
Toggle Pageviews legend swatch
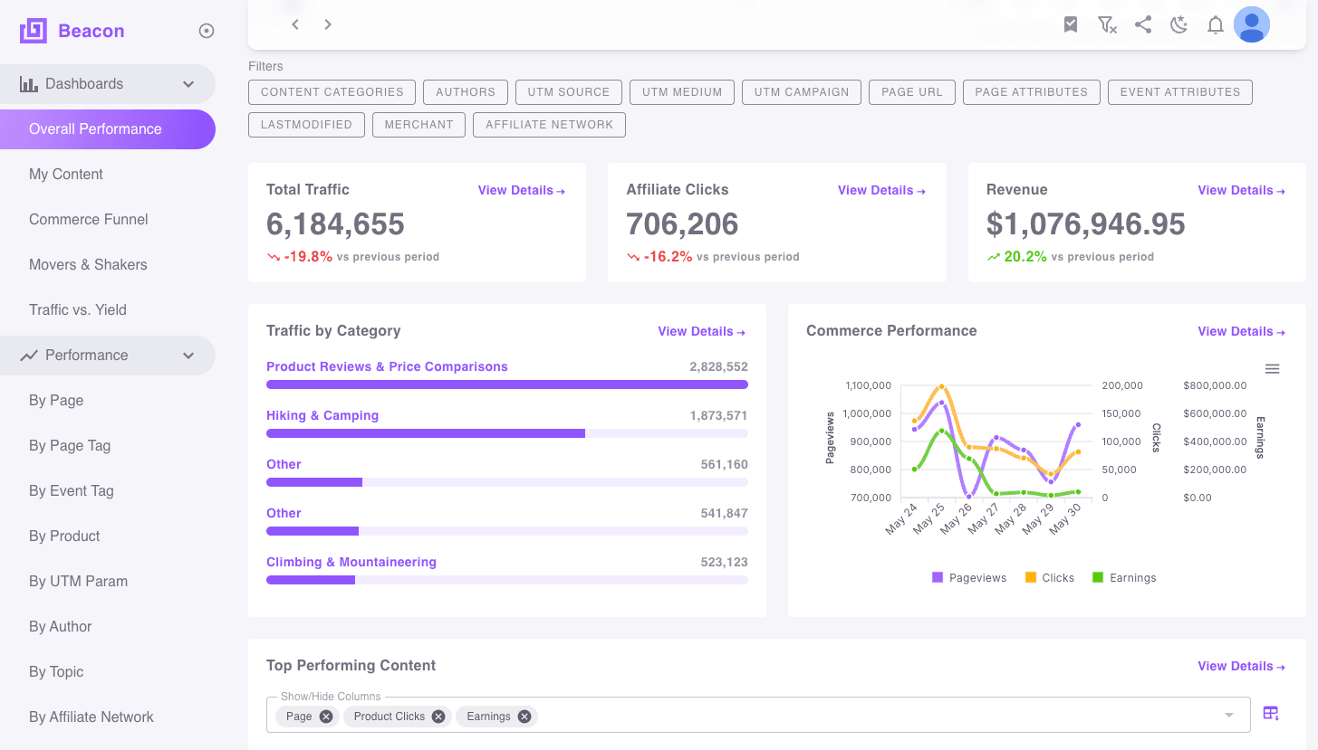938,577
